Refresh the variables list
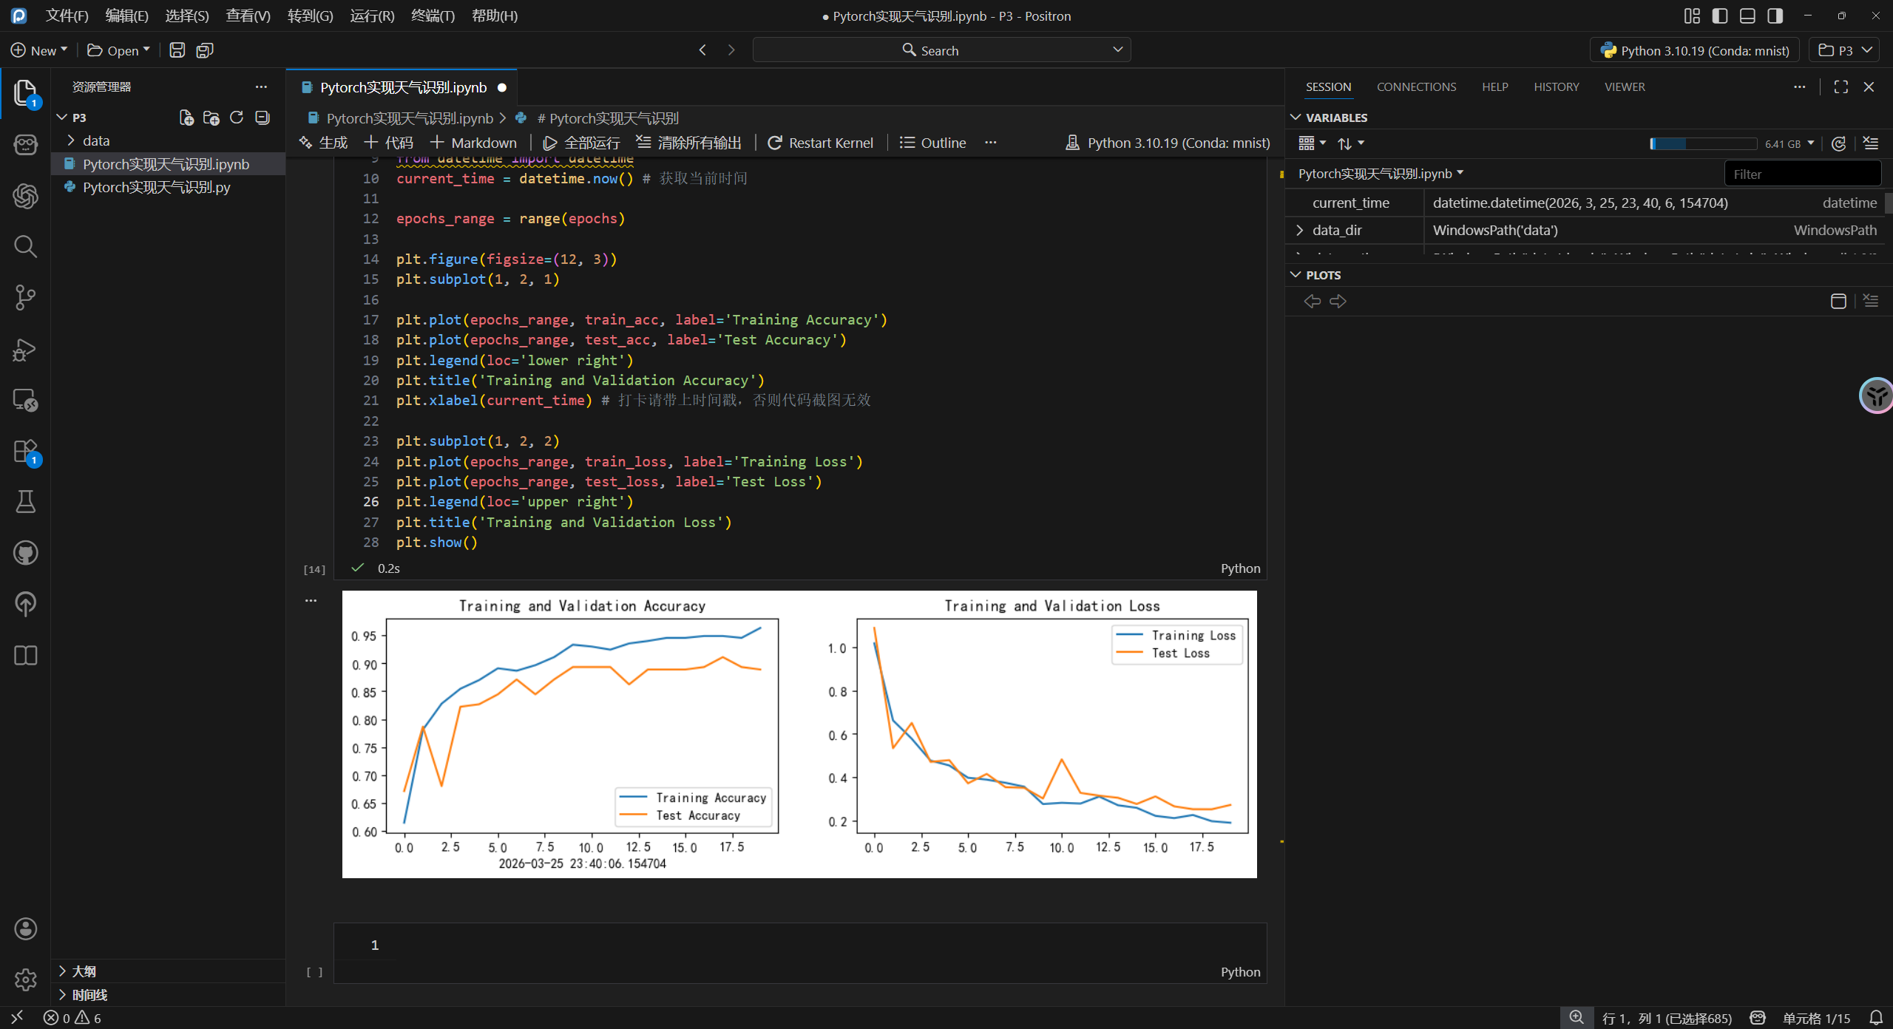 [x=1839, y=143]
